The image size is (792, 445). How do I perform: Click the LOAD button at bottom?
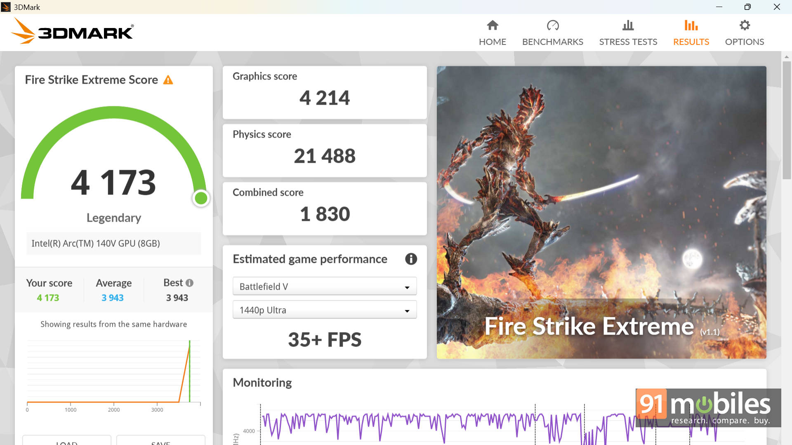point(66,441)
